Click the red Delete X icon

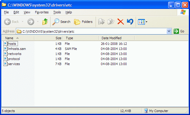121,22
